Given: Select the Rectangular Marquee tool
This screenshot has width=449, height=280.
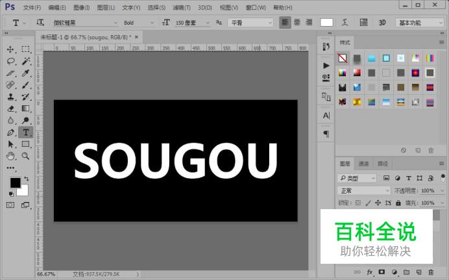Looking at the screenshot, I should coord(25,49).
